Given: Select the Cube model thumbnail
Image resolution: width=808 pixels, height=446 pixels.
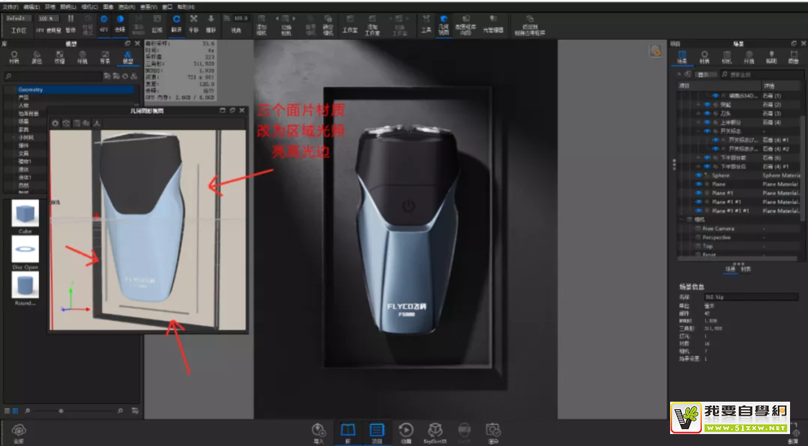Looking at the screenshot, I should pos(25,214).
